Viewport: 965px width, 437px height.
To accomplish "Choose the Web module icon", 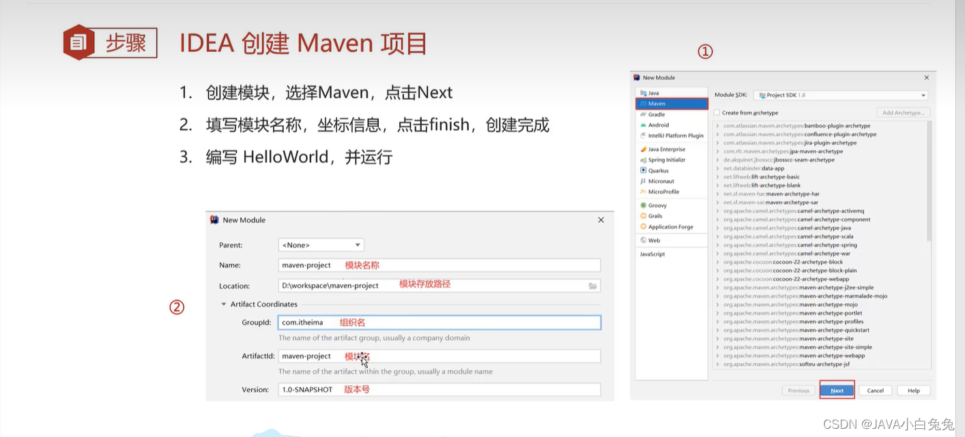I will pos(644,241).
